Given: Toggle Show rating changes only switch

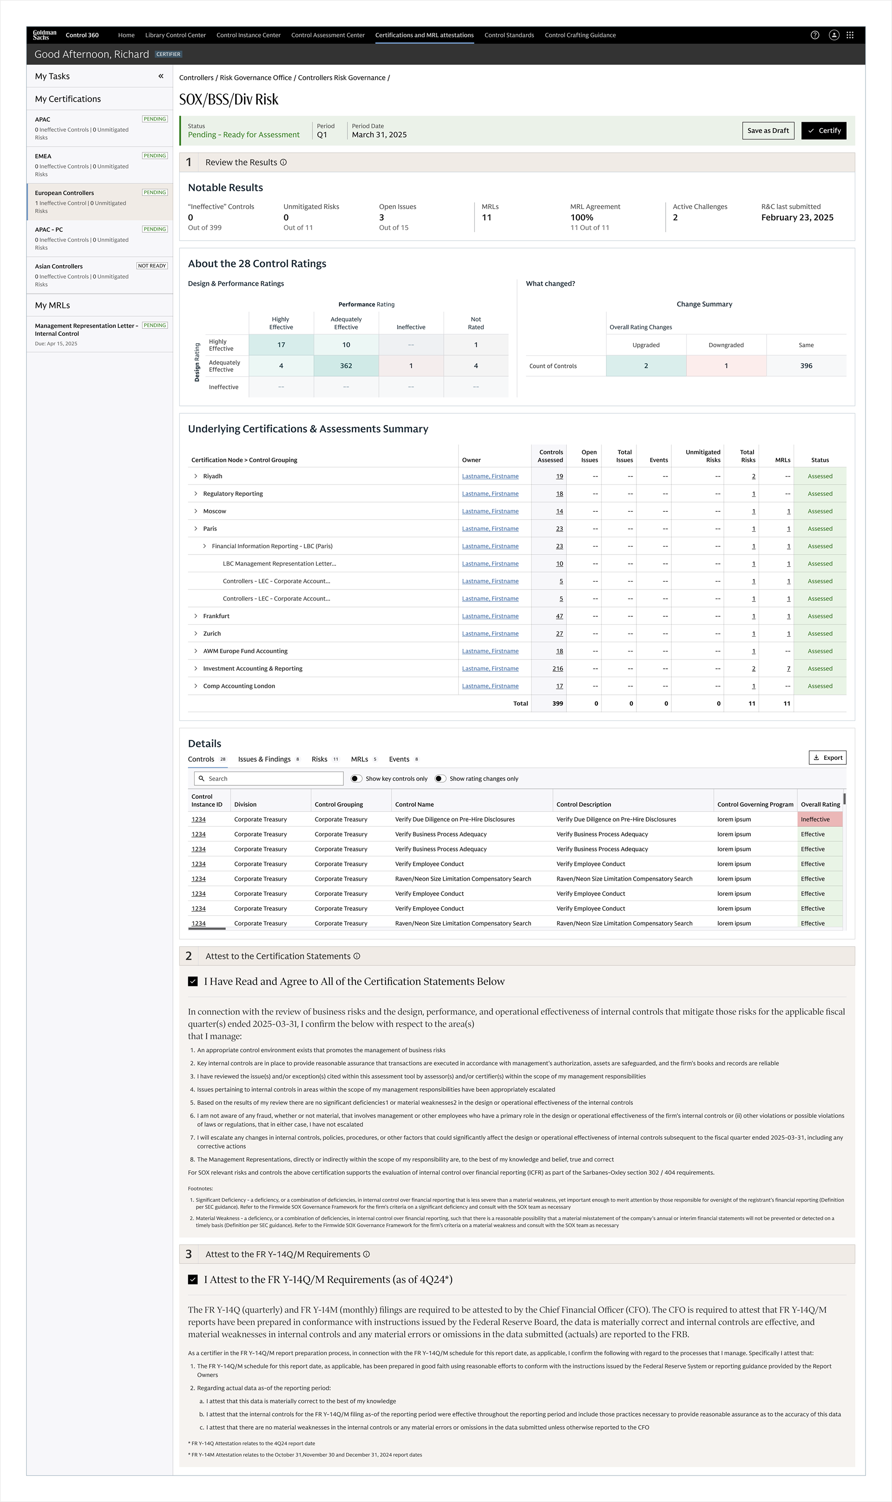Looking at the screenshot, I should (440, 779).
